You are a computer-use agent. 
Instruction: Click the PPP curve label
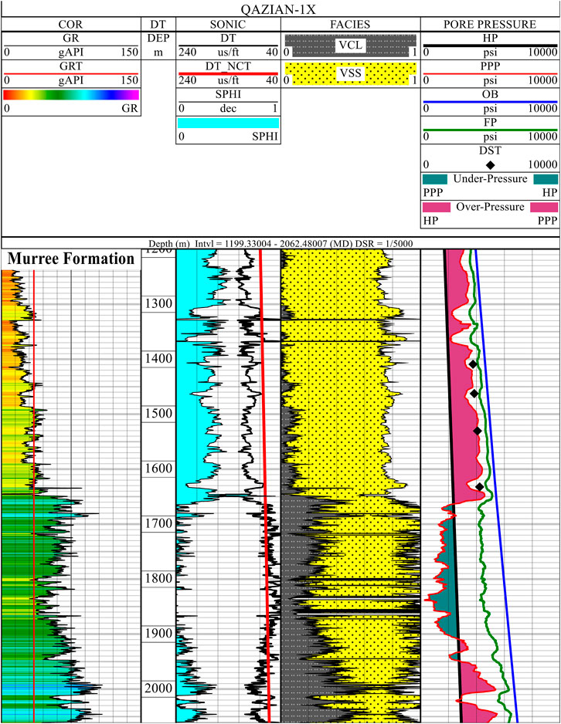490,66
